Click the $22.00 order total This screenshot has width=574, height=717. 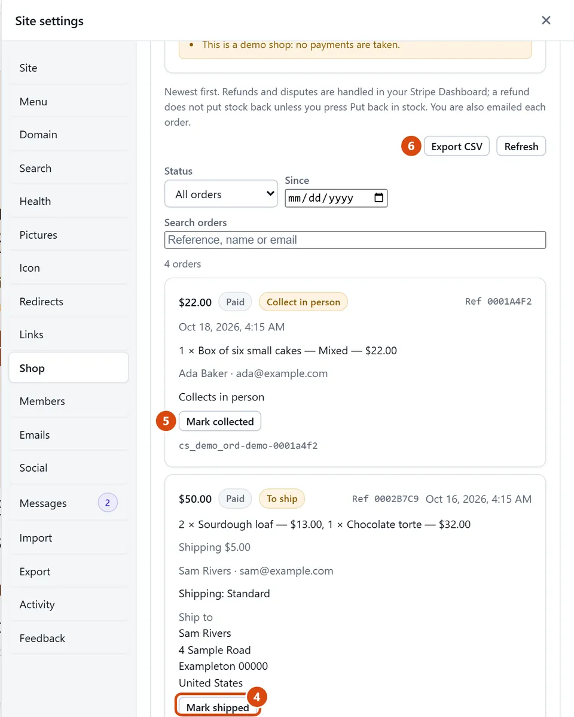tap(195, 302)
